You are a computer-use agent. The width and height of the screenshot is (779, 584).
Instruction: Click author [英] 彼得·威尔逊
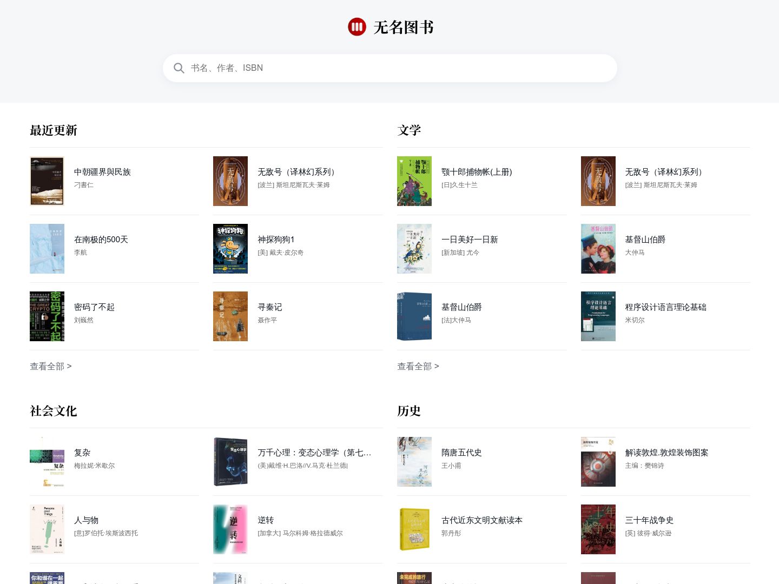[x=648, y=533]
